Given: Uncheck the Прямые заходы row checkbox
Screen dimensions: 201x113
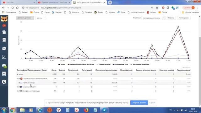Looking at the screenshot, I should 19,83.
